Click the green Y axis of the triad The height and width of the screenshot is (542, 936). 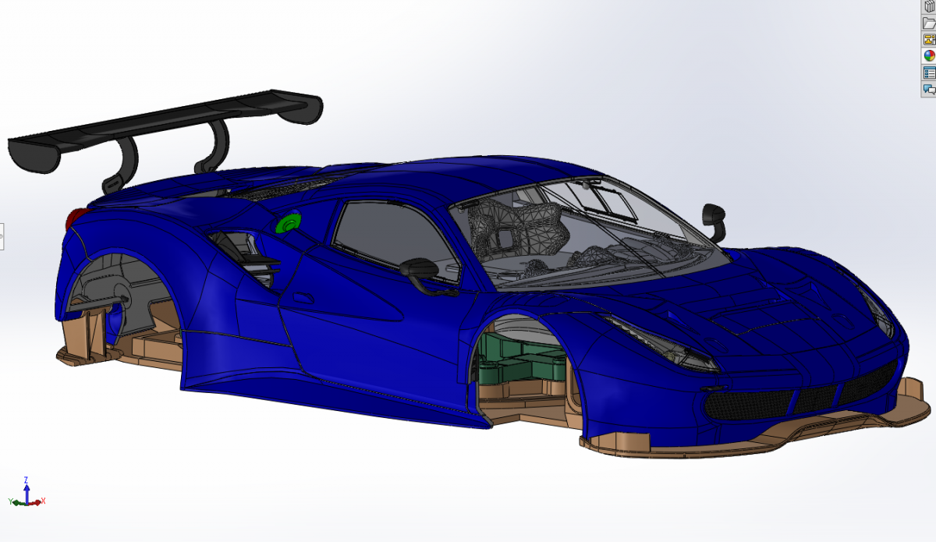(18, 503)
